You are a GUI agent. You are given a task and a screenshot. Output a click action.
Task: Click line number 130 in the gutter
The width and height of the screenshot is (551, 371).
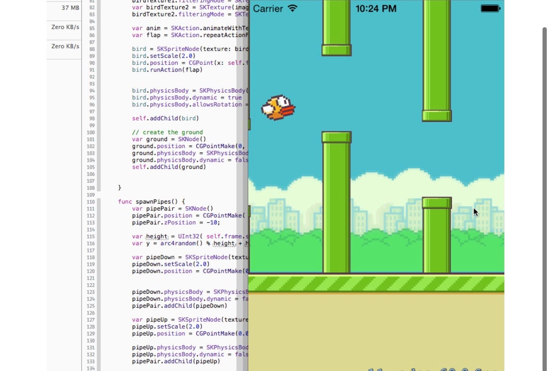[x=91, y=341]
